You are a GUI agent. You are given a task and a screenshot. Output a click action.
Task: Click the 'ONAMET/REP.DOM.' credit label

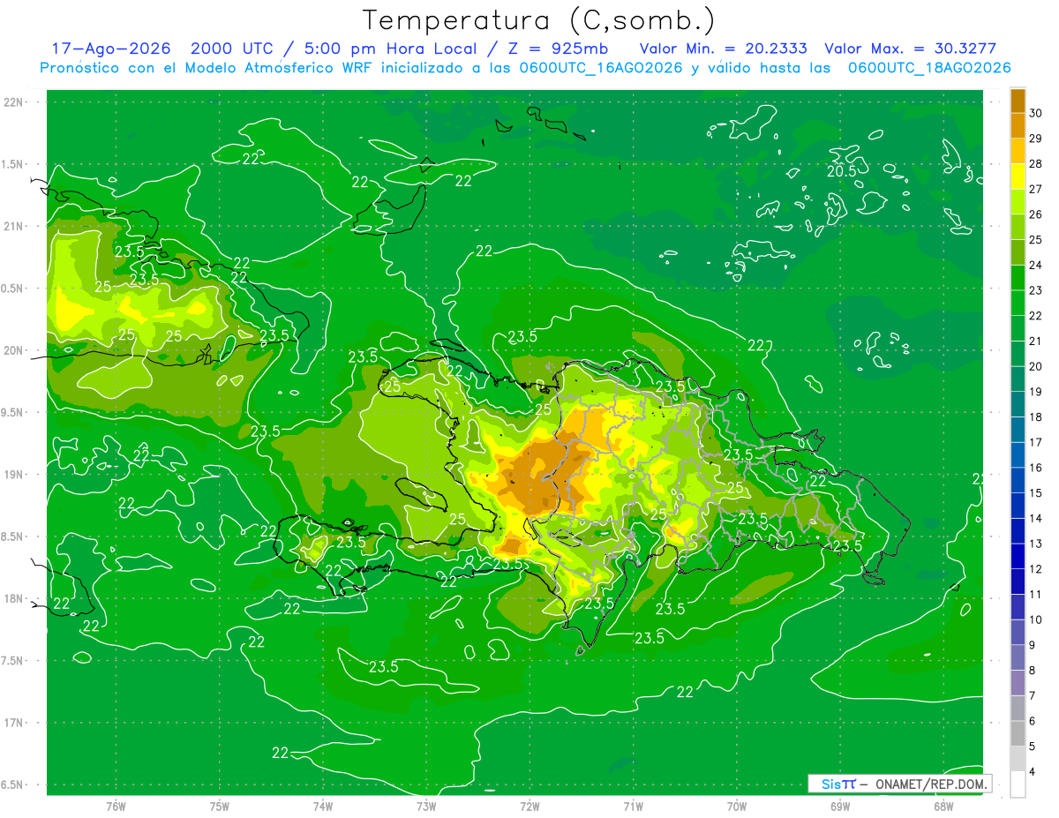[931, 784]
